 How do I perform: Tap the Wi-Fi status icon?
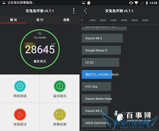click(x=136, y=3)
